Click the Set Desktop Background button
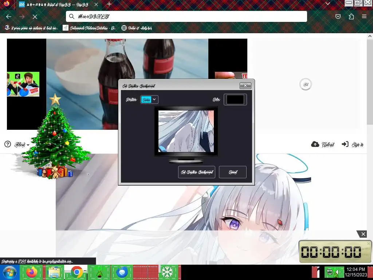Viewport: 373px width, 280px height. pyautogui.click(x=196, y=172)
